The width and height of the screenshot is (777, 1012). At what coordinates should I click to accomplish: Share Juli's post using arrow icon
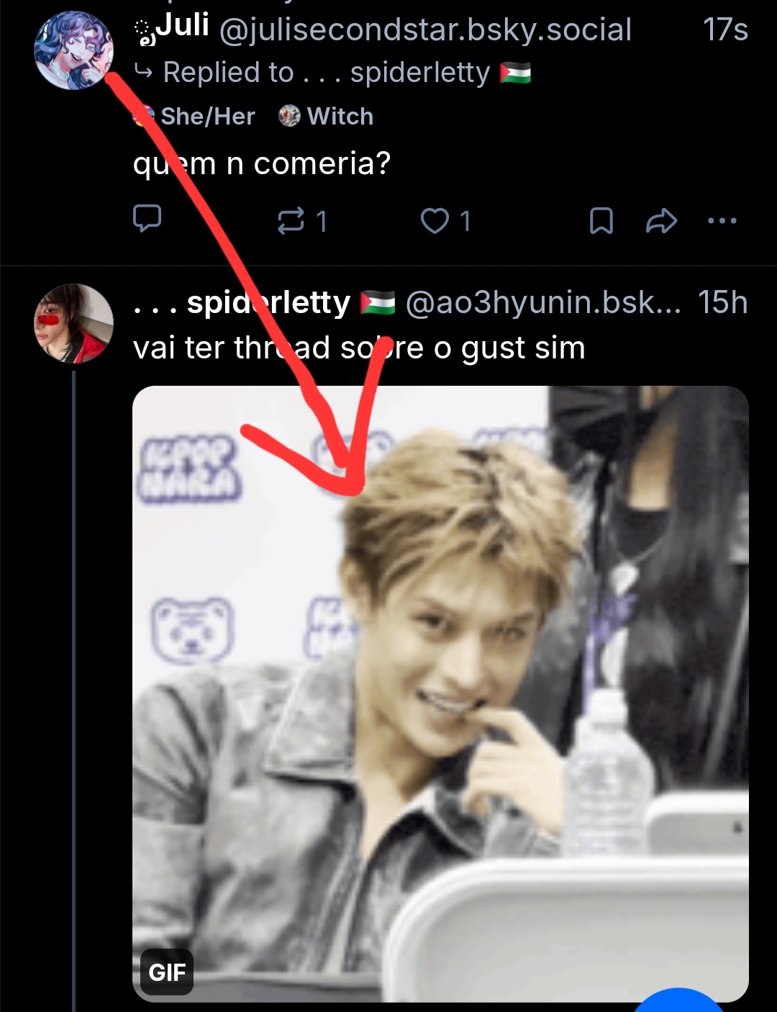coord(661,221)
